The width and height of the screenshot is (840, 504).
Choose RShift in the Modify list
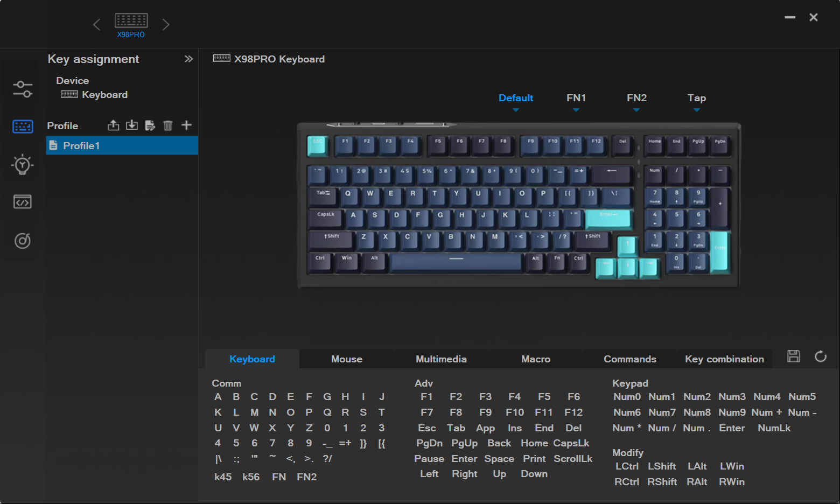[662, 482]
